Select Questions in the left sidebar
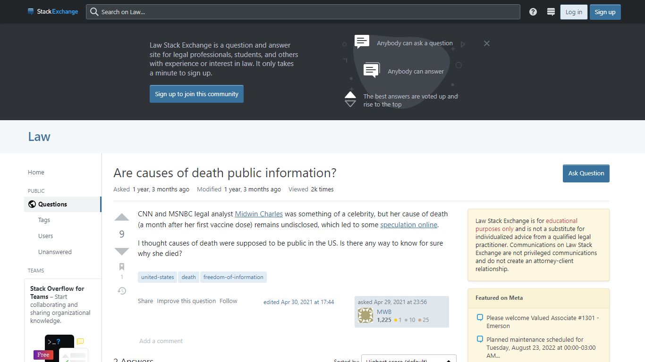The width and height of the screenshot is (645, 362). [62, 204]
